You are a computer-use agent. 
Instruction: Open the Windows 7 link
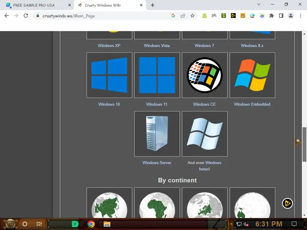click(x=204, y=46)
